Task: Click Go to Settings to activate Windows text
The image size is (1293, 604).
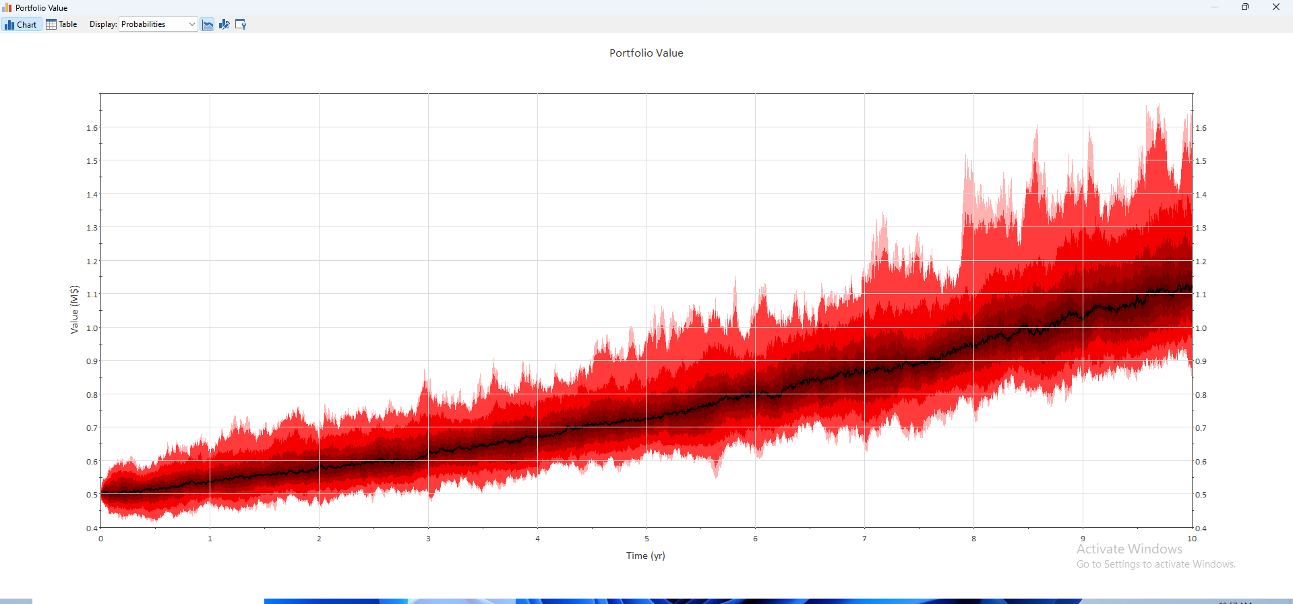Action: pyautogui.click(x=1155, y=564)
